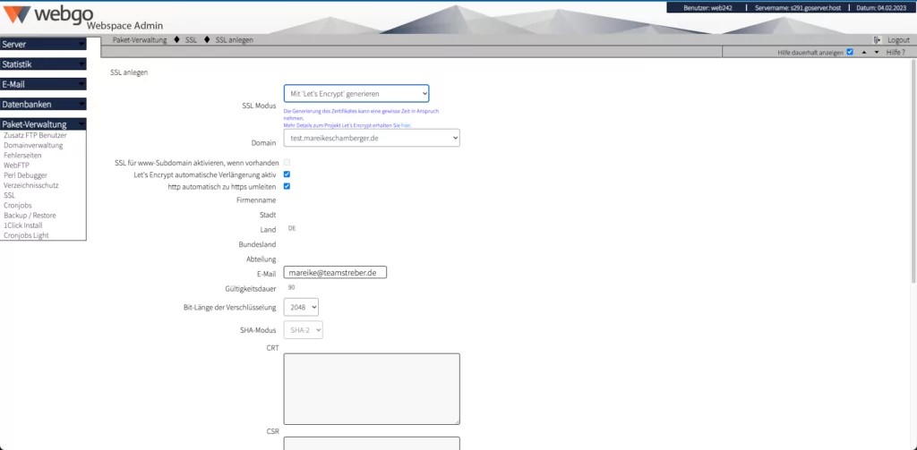Viewport: 917px width, 450px height.
Task: Expand the Statistik menu arrow
Action: coord(81,64)
